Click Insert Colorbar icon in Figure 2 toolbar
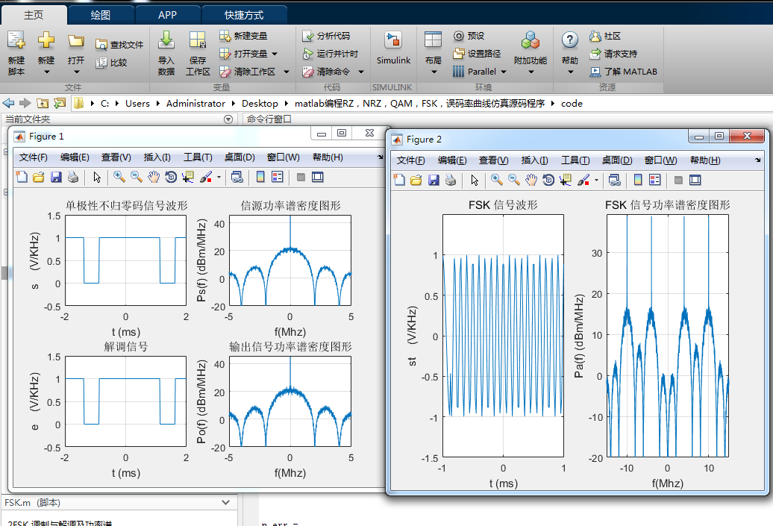 (x=638, y=180)
